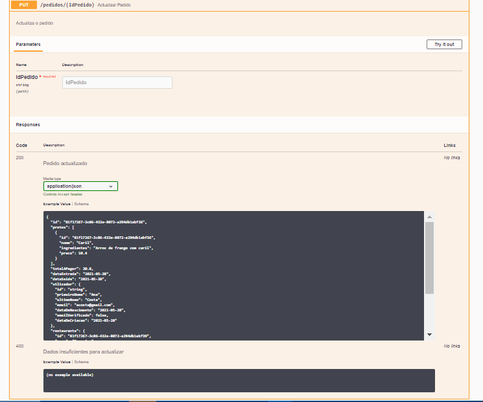
Task: Click 'Dados insuficientes para actualizar' description
Action: [x=83, y=352]
